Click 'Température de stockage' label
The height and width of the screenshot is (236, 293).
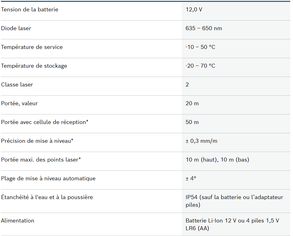coord(34,66)
